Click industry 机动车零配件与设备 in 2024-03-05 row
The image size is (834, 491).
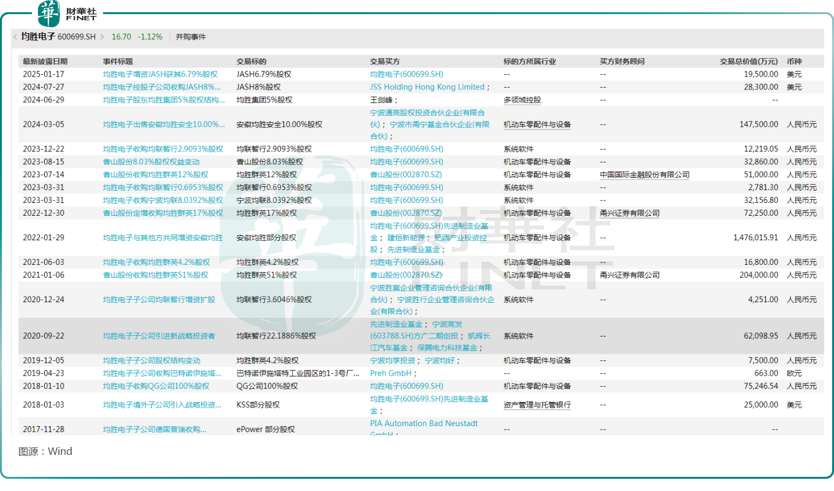[x=537, y=124]
